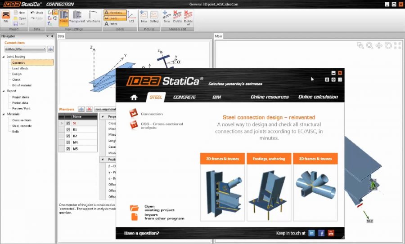405x244 pixels.
Task: Add New member in Member edit group
Action: tap(167, 17)
